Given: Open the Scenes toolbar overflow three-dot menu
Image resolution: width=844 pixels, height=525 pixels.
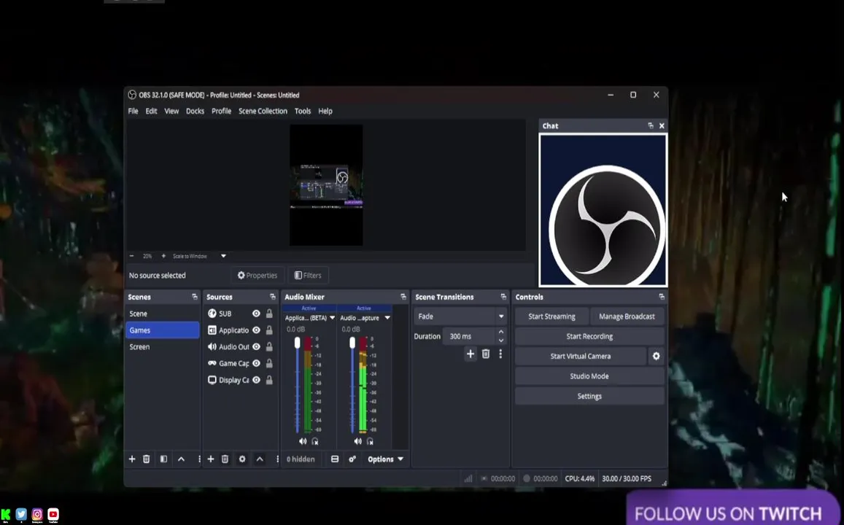Looking at the screenshot, I should (198, 459).
